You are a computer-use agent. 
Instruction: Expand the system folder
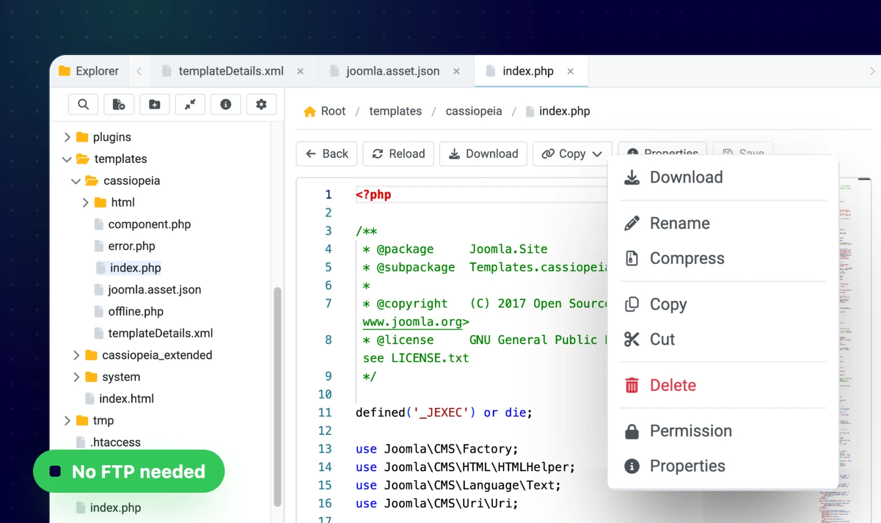click(77, 377)
